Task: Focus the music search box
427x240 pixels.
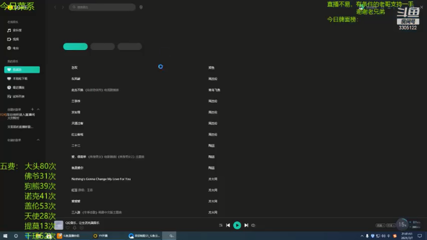Action: click(x=102, y=7)
